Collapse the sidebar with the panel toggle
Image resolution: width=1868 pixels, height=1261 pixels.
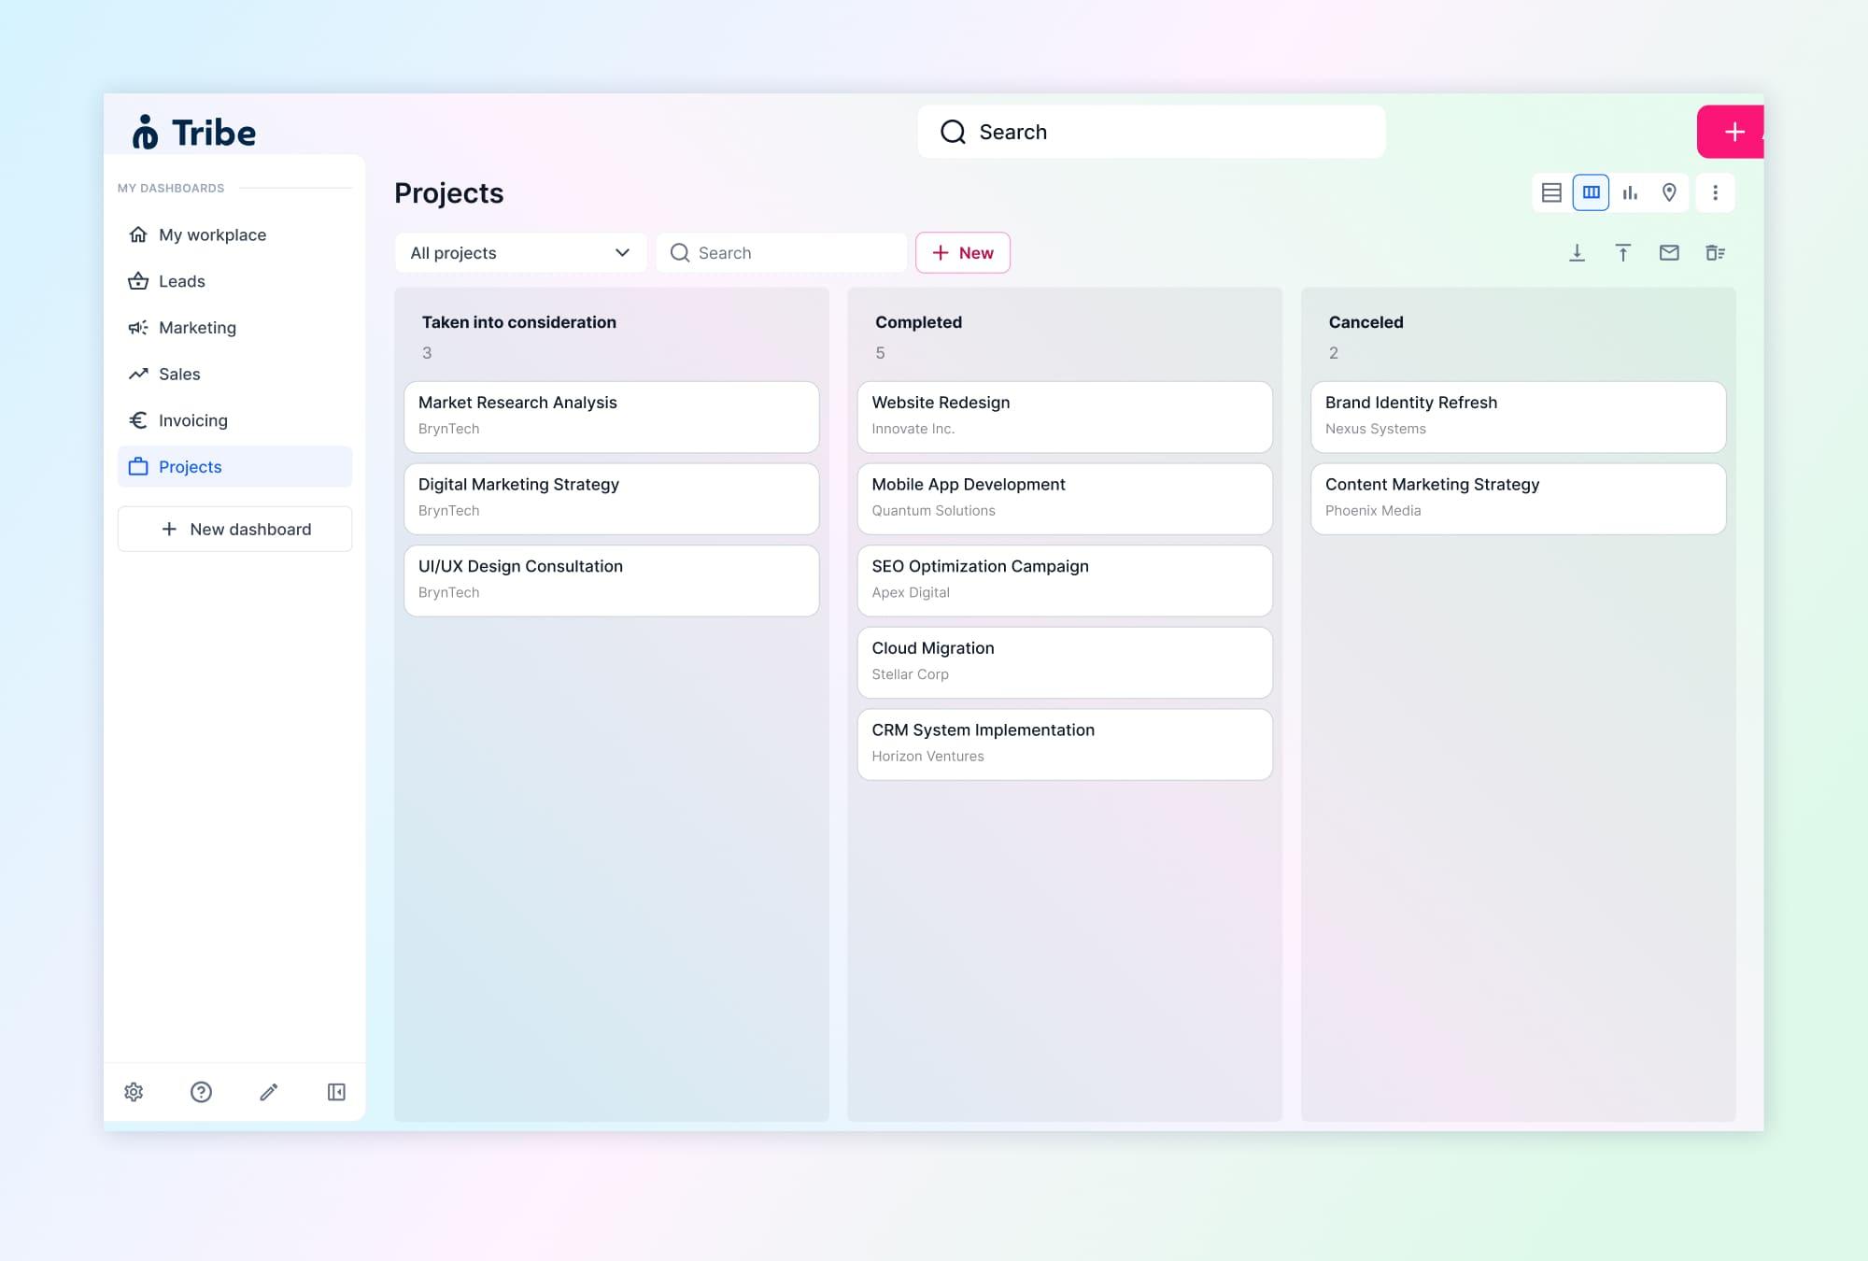click(x=335, y=1092)
